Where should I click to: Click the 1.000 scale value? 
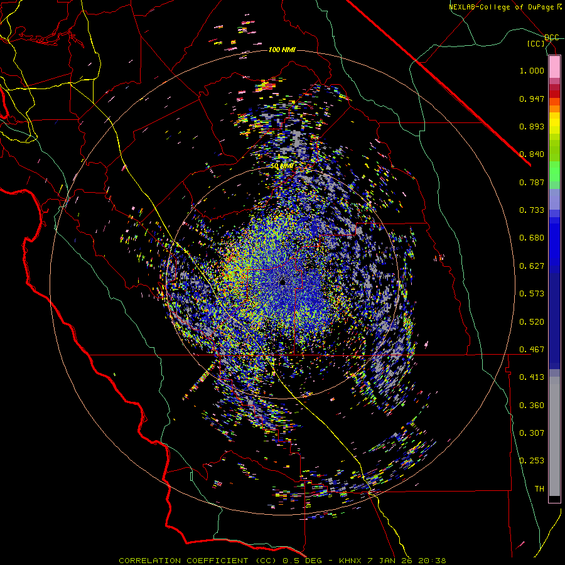(532, 70)
